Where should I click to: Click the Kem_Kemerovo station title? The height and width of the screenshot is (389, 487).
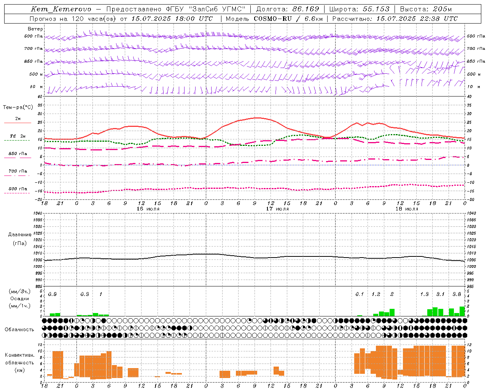[x=61, y=9]
